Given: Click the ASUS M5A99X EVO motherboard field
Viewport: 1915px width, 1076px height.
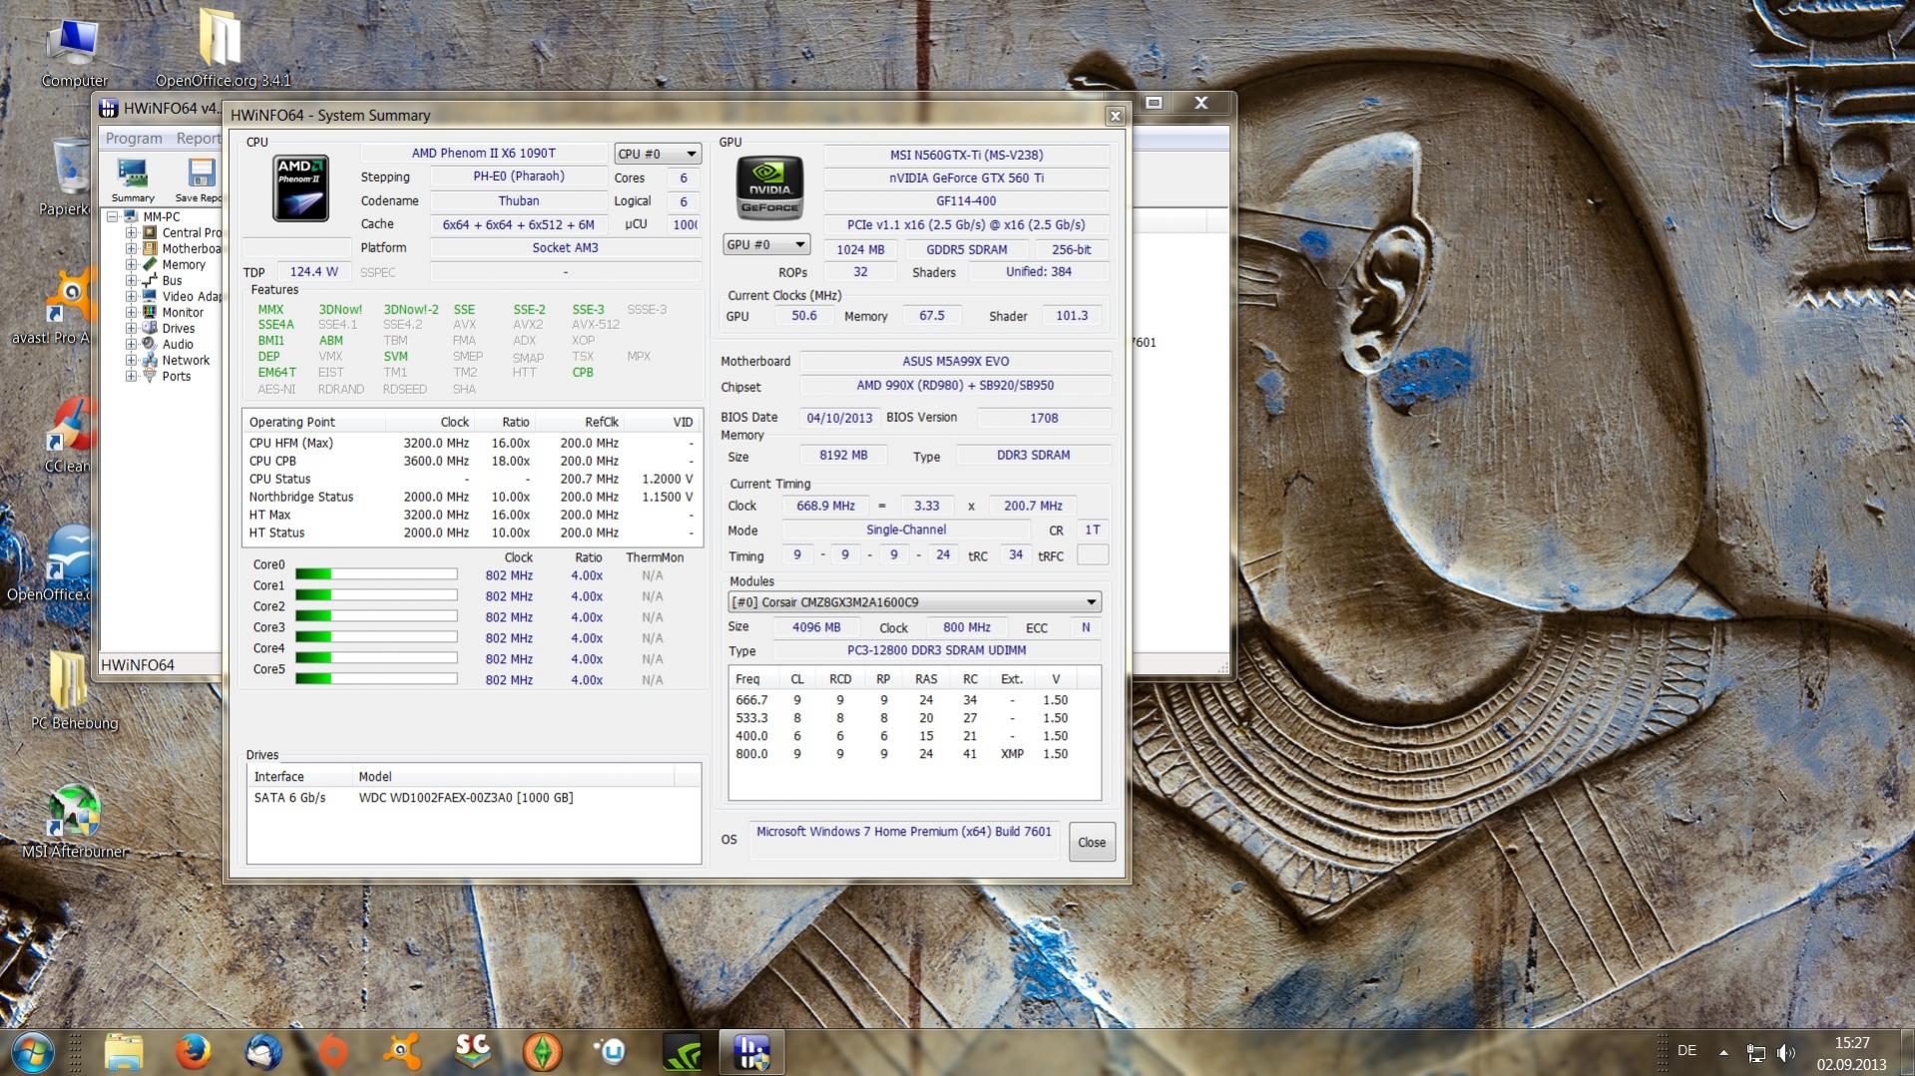Looking at the screenshot, I should 956,362.
